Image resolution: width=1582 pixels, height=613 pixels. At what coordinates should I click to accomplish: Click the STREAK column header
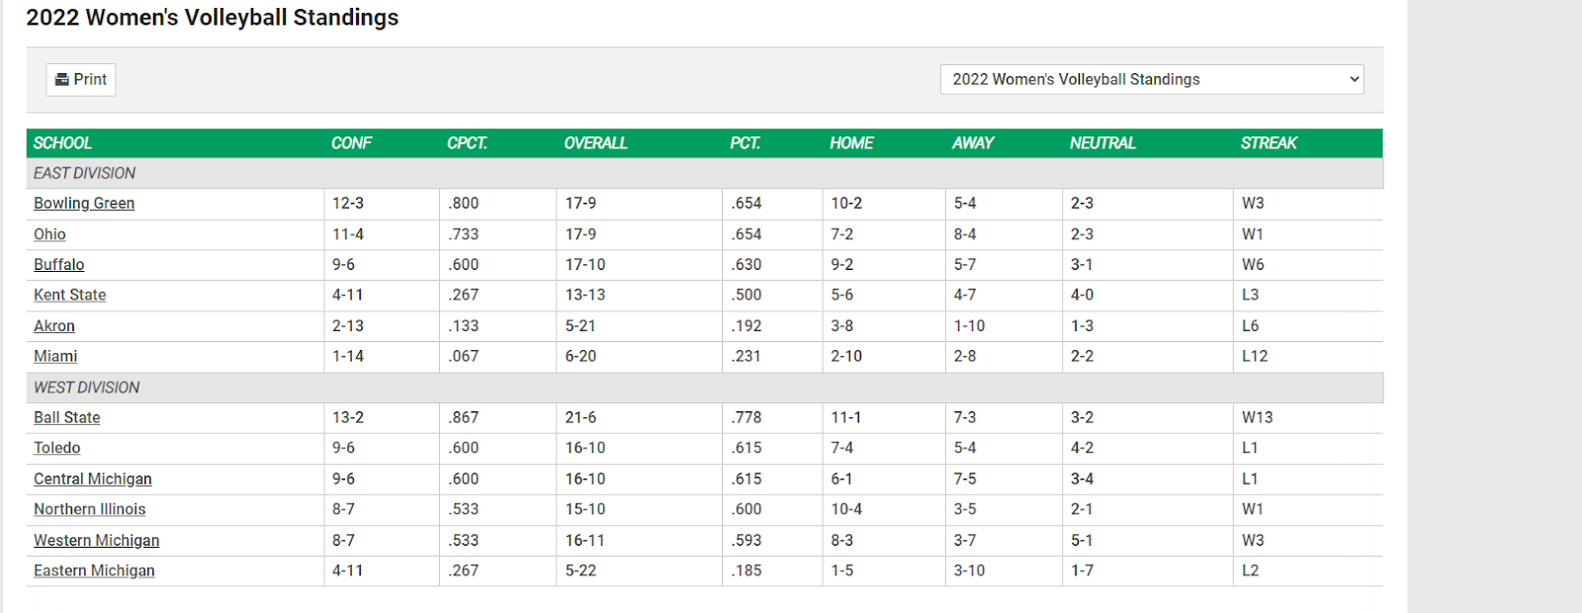(1269, 143)
